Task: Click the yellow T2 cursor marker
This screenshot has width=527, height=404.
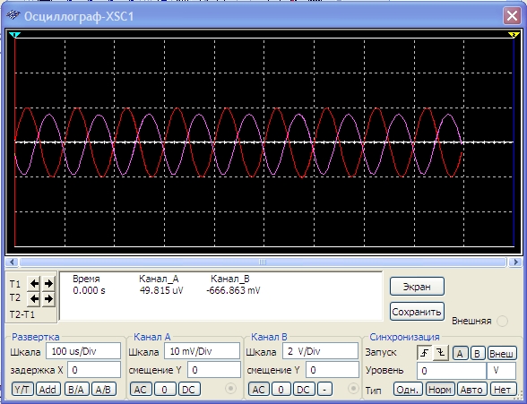Action: (514, 35)
